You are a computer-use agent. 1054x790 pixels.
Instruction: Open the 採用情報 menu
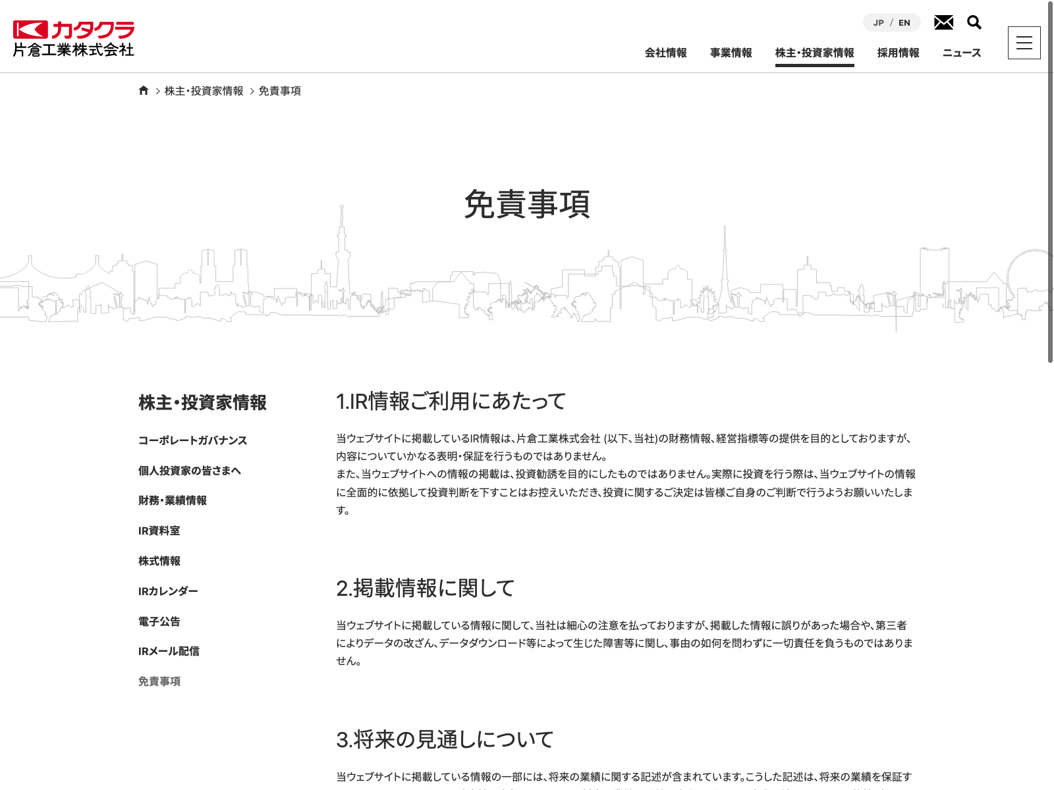(898, 53)
